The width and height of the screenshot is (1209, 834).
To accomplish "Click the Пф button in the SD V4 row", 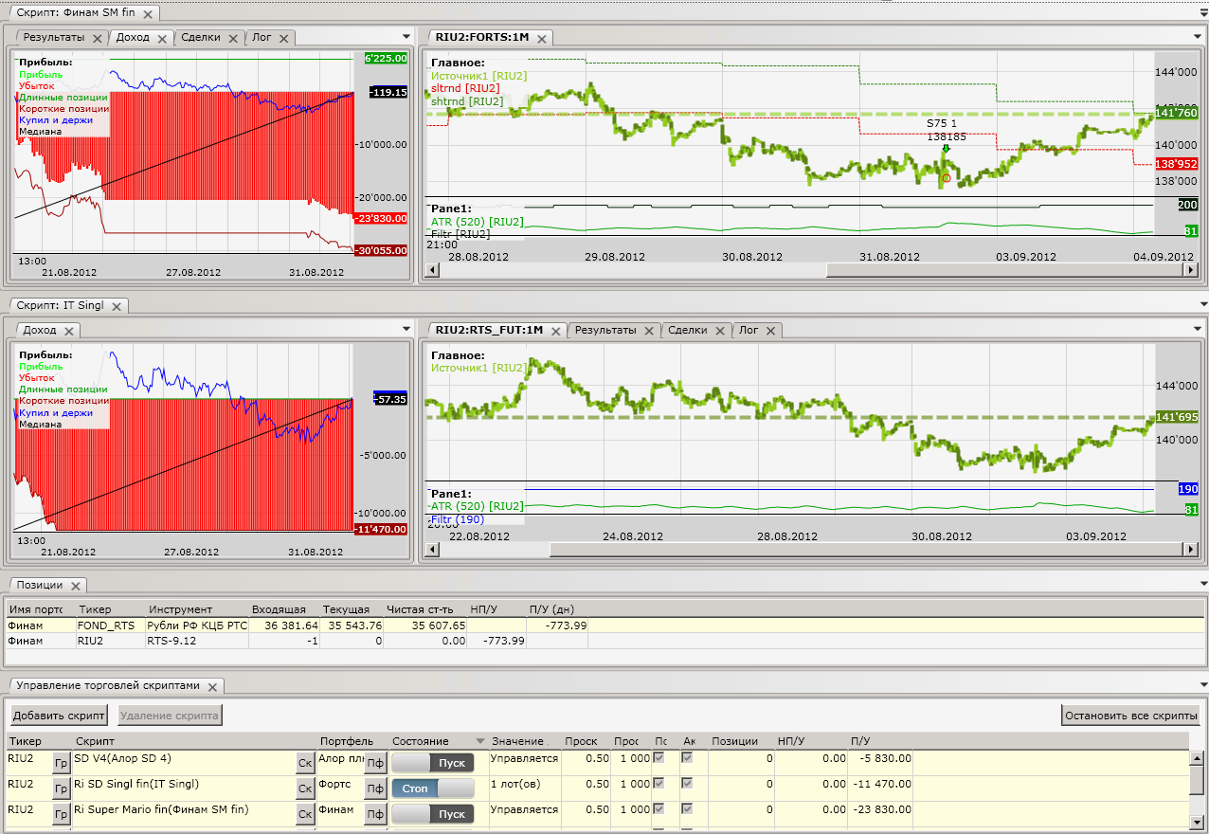I will click(x=375, y=763).
